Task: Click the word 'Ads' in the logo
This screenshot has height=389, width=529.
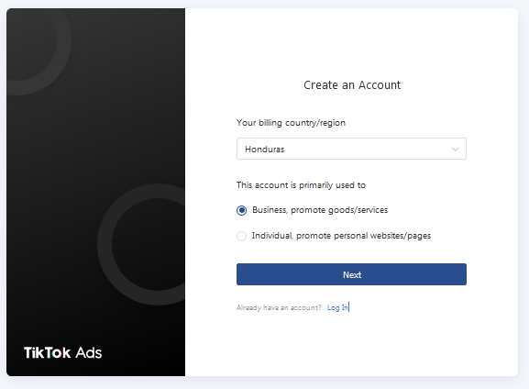Action: pos(88,352)
